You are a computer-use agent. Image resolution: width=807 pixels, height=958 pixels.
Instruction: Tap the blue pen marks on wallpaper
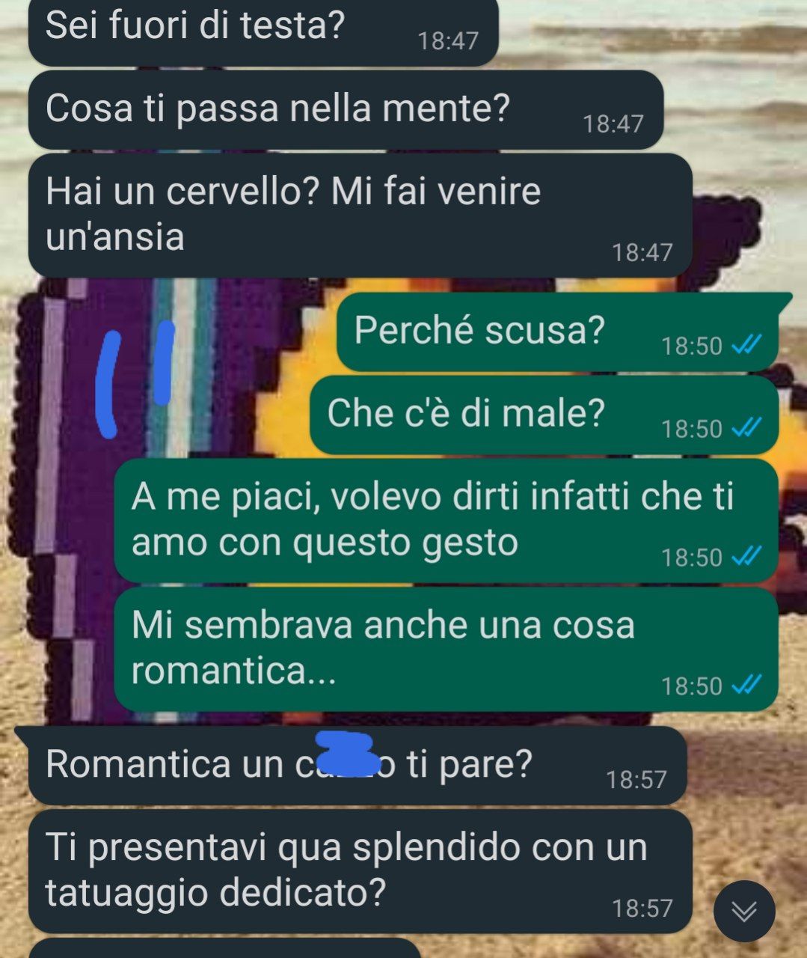point(137,379)
